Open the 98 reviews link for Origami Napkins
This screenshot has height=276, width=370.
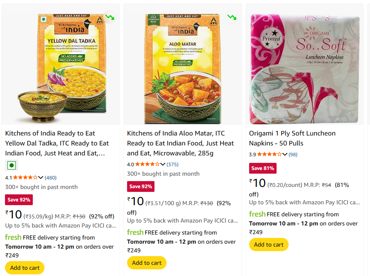point(293,154)
